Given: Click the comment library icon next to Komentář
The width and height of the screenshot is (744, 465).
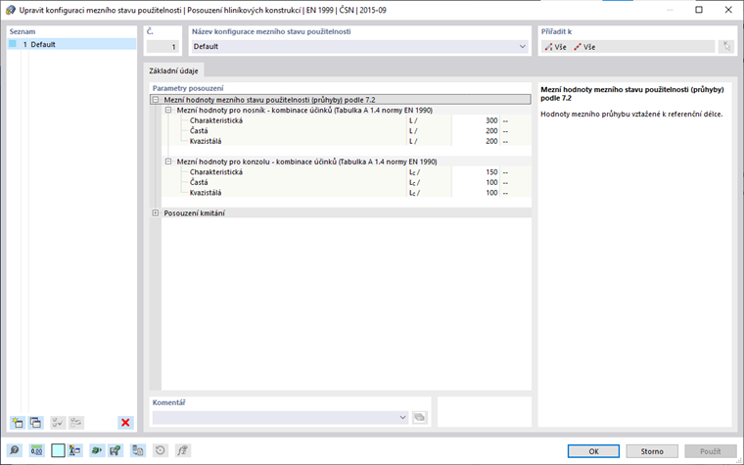Looking at the screenshot, I should (x=419, y=418).
